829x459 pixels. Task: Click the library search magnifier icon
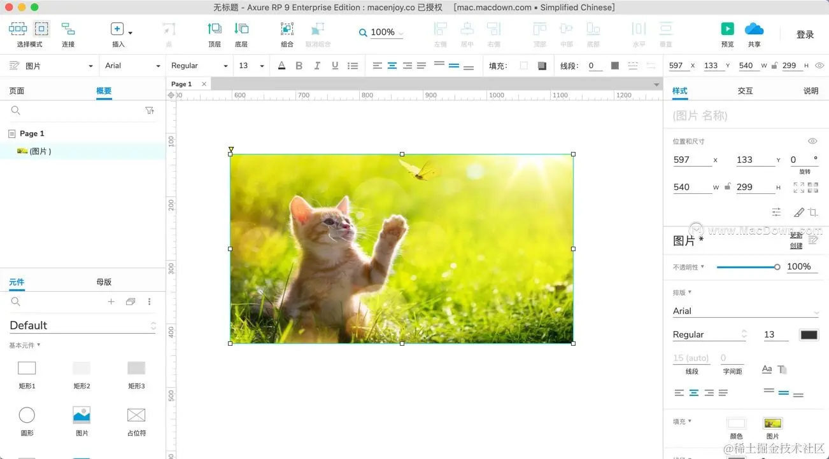(x=16, y=302)
